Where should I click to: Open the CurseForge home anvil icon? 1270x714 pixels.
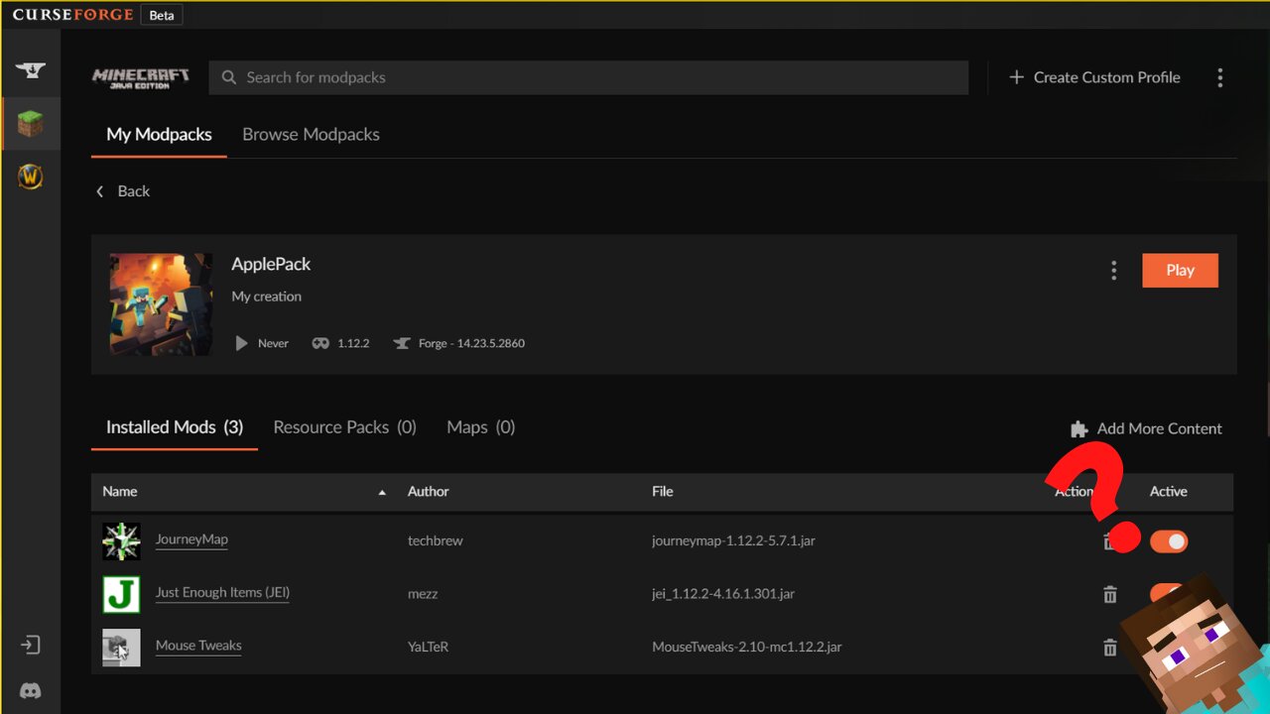click(x=30, y=70)
